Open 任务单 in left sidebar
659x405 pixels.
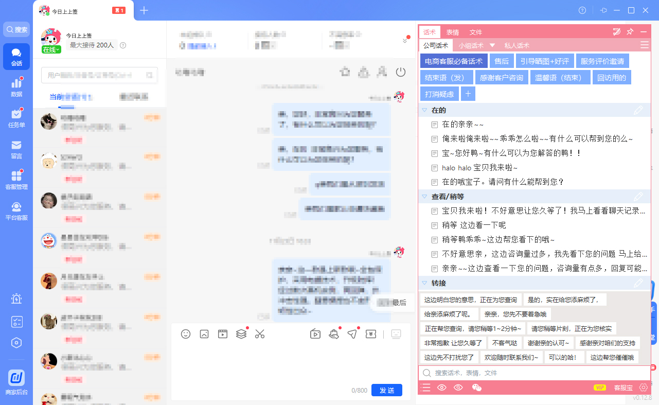pos(16,118)
